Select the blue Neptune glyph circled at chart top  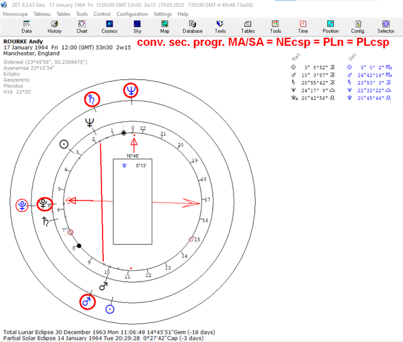point(131,91)
